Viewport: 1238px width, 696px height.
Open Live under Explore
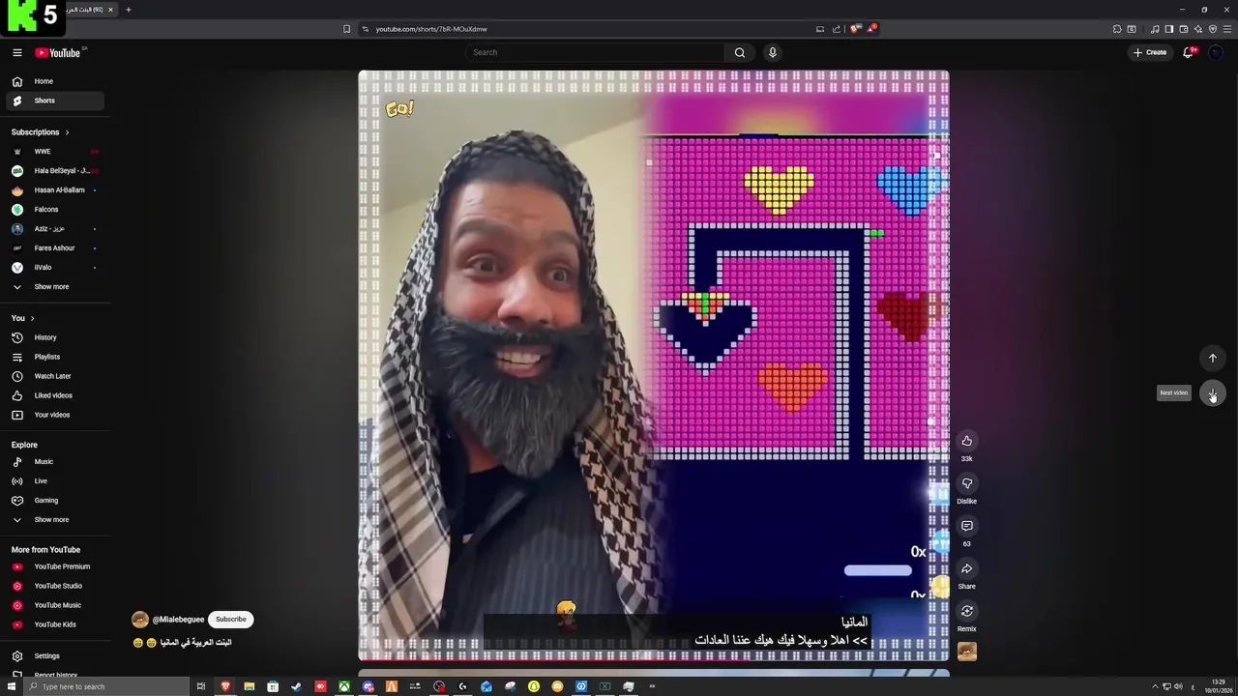tap(55, 481)
